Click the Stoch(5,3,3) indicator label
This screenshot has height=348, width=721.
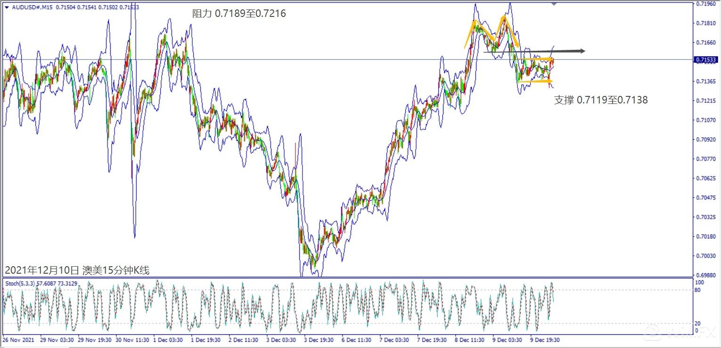20,284
